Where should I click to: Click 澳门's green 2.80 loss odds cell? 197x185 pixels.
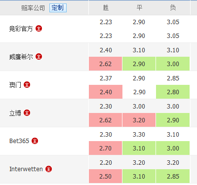173,92
